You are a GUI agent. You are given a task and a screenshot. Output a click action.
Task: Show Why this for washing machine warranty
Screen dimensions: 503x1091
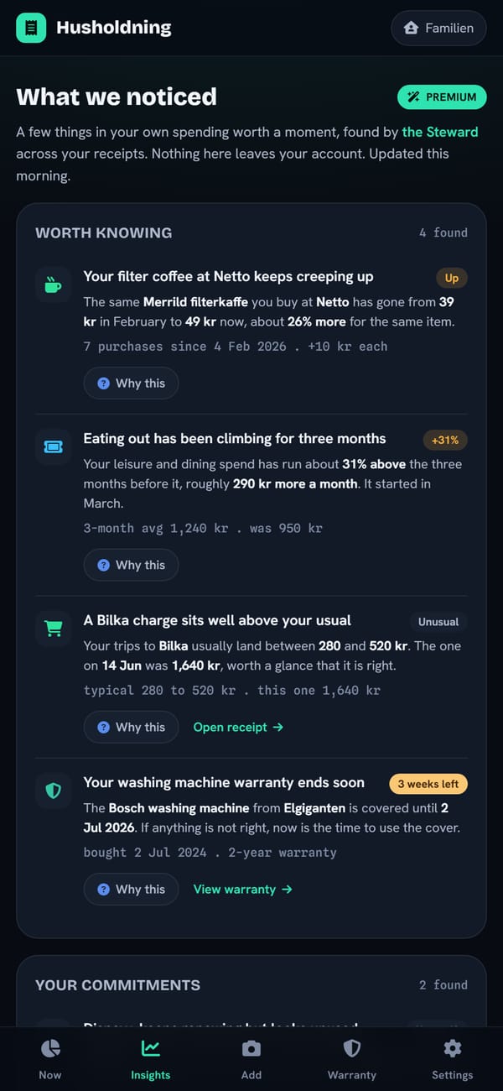pos(131,889)
